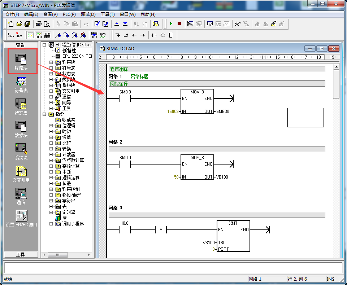
Task: Open the 文件(F) menu
Action: pyautogui.click(x=12, y=14)
